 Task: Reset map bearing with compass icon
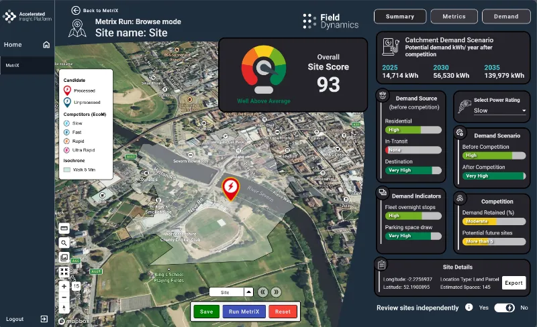tap(64, 308)
